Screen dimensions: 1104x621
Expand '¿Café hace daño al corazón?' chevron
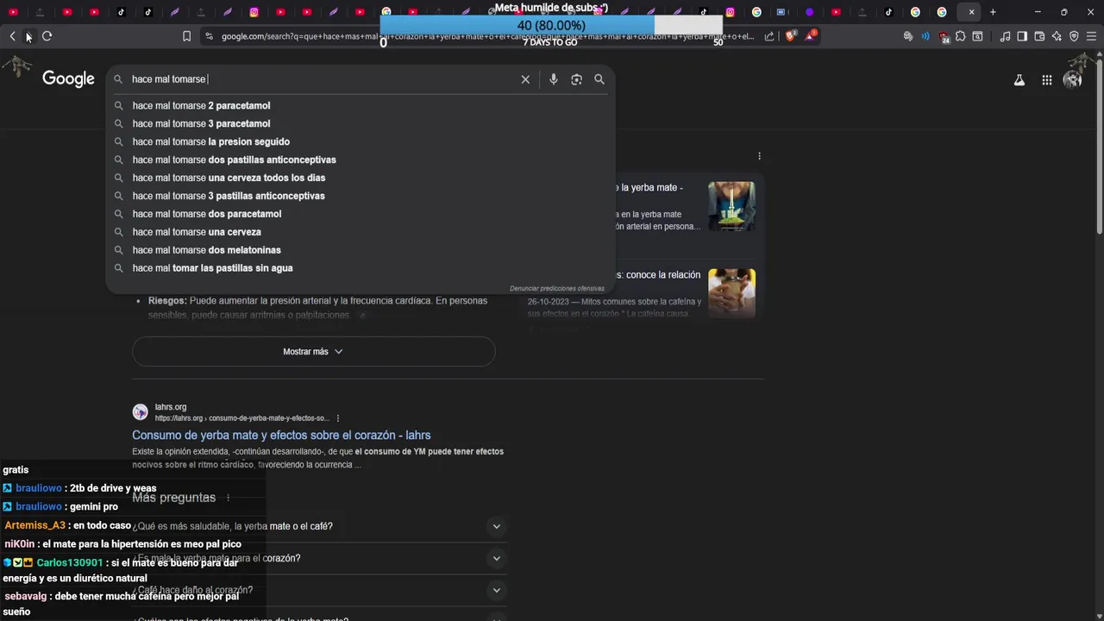496,590
